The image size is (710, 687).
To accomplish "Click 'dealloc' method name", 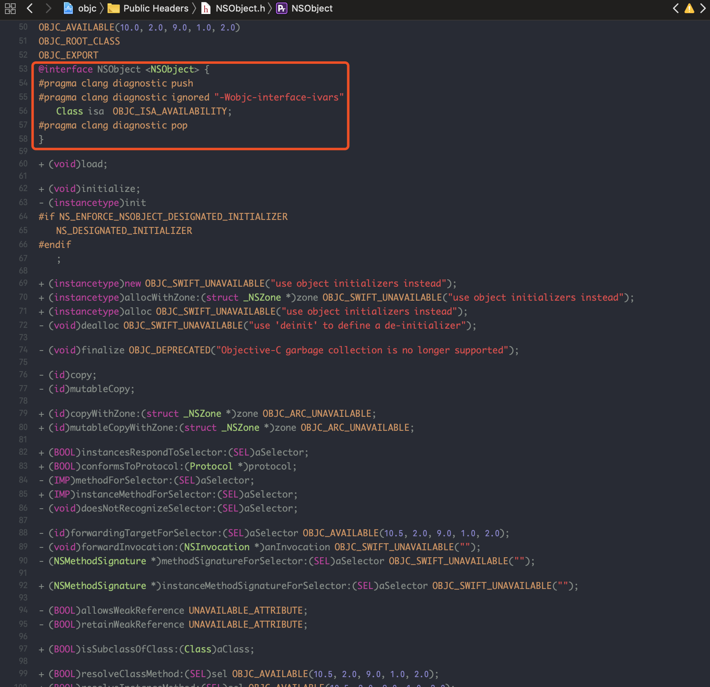I will 100,325.
